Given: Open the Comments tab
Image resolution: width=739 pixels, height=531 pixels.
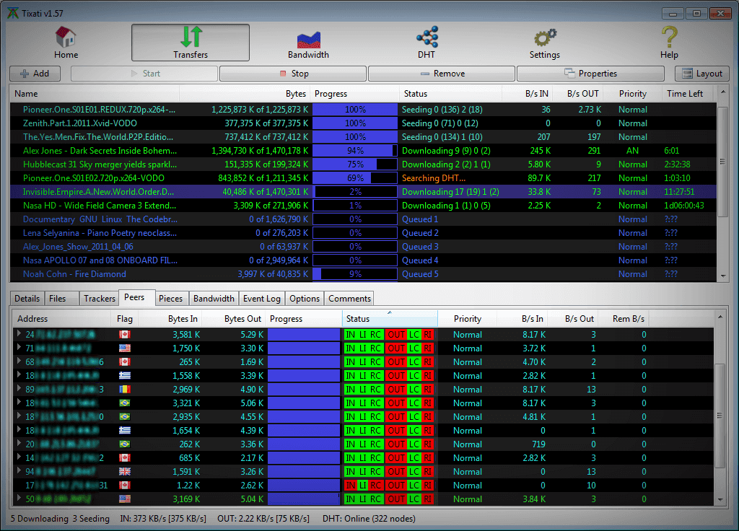Looking at the screenshot, I should point(349,299).
